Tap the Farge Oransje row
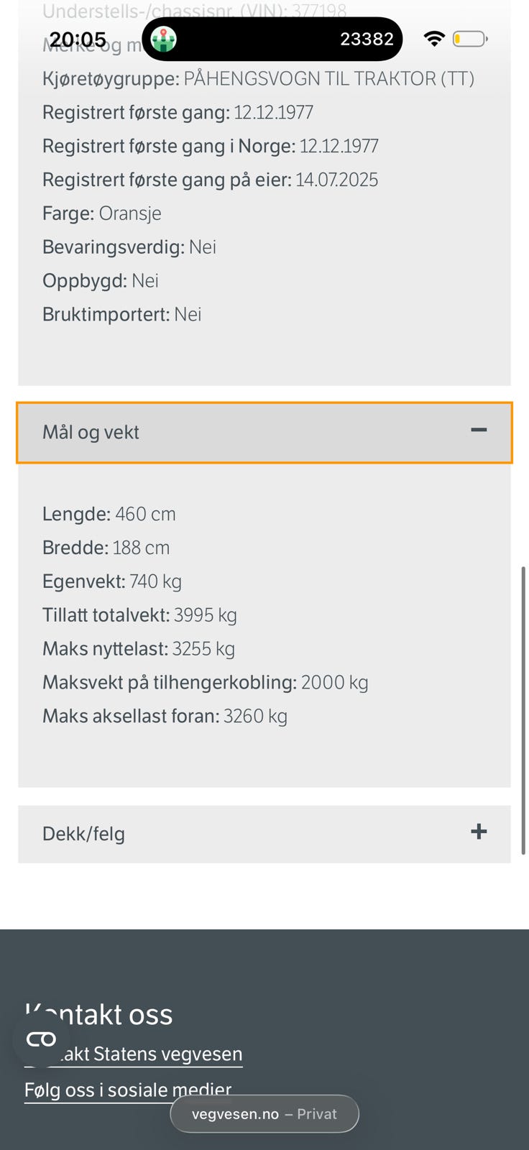The height and width of the screenshot is (1150, 529). click(101, 213)
